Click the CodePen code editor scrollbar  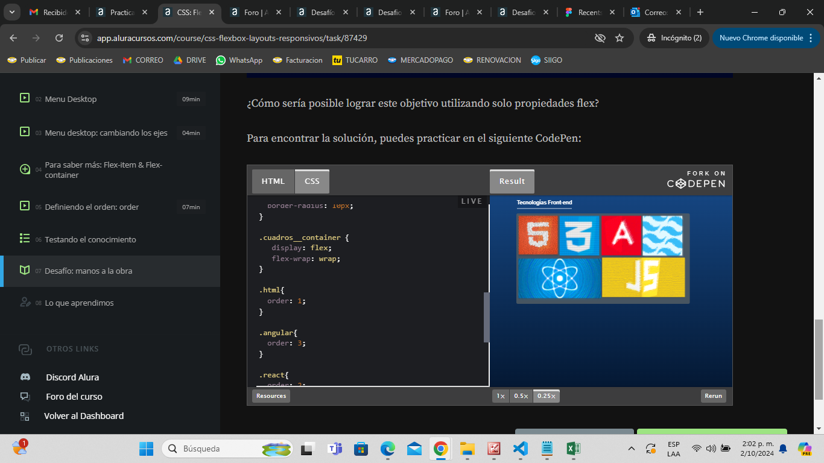(x=486, y=318)
